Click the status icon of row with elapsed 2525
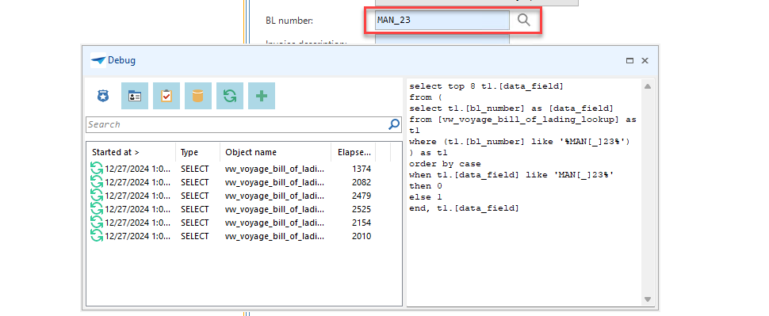This screenshot has height=316, width=769. click(x=97, y=209)
